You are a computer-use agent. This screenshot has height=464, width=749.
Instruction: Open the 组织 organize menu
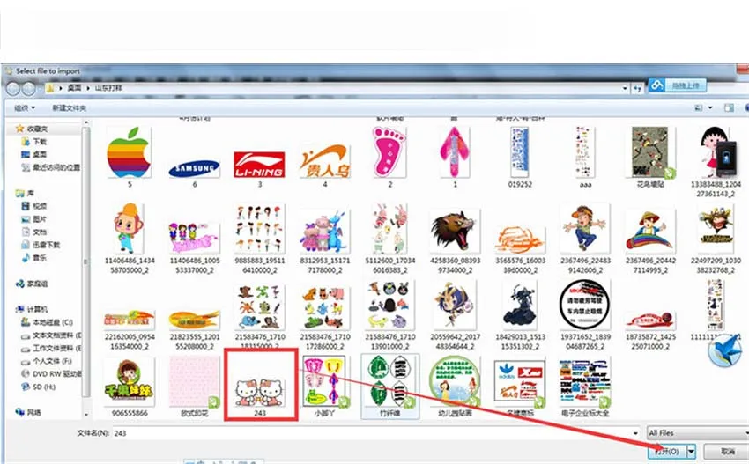[x=25, y=108]
